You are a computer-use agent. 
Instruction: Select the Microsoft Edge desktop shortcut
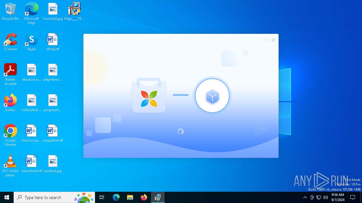(x=31, y=13)
